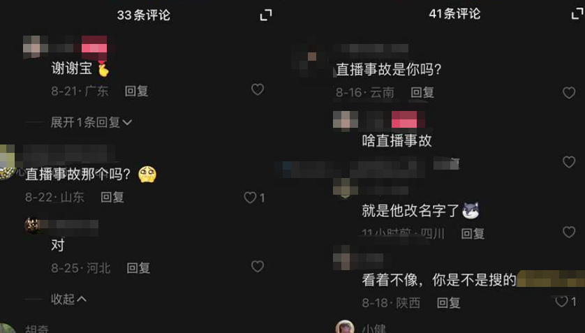Open avatar of 直播事故那个吗 commenter
Image resolution: width=585 pixels, height=333 pixels.
[7, 162]
